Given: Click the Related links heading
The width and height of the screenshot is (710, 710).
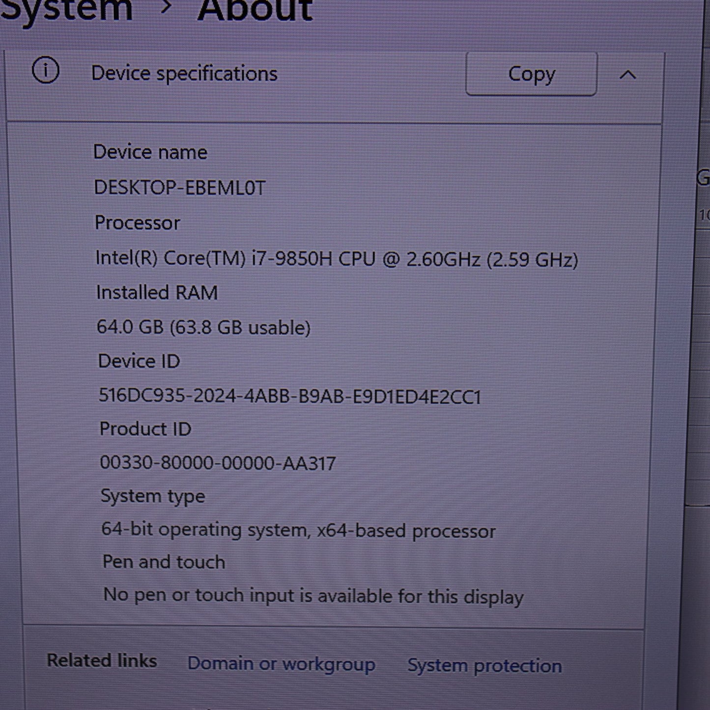Looking at the screenshot, I should point(101,661).
